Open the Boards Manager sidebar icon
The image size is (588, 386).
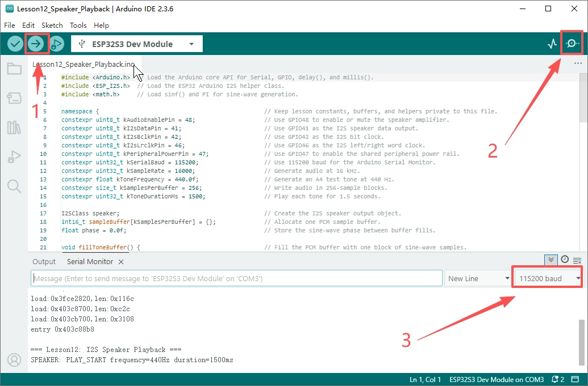pyautogui.click(x=14, y=98)
